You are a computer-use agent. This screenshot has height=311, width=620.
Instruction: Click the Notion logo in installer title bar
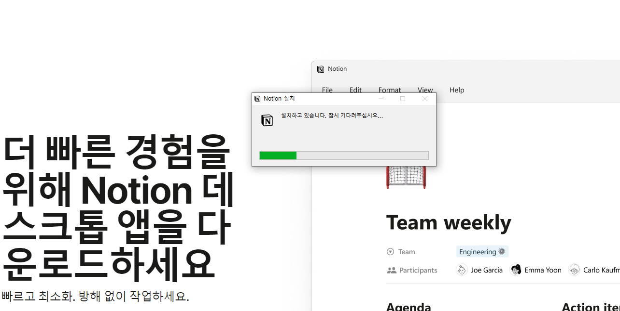(257, 99)
